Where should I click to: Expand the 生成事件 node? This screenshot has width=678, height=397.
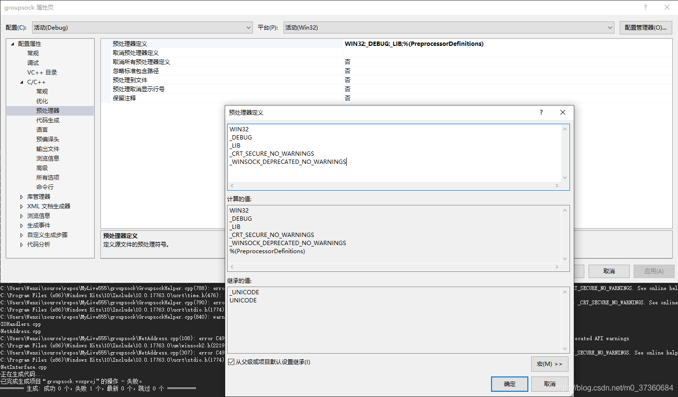pos(22,225)
